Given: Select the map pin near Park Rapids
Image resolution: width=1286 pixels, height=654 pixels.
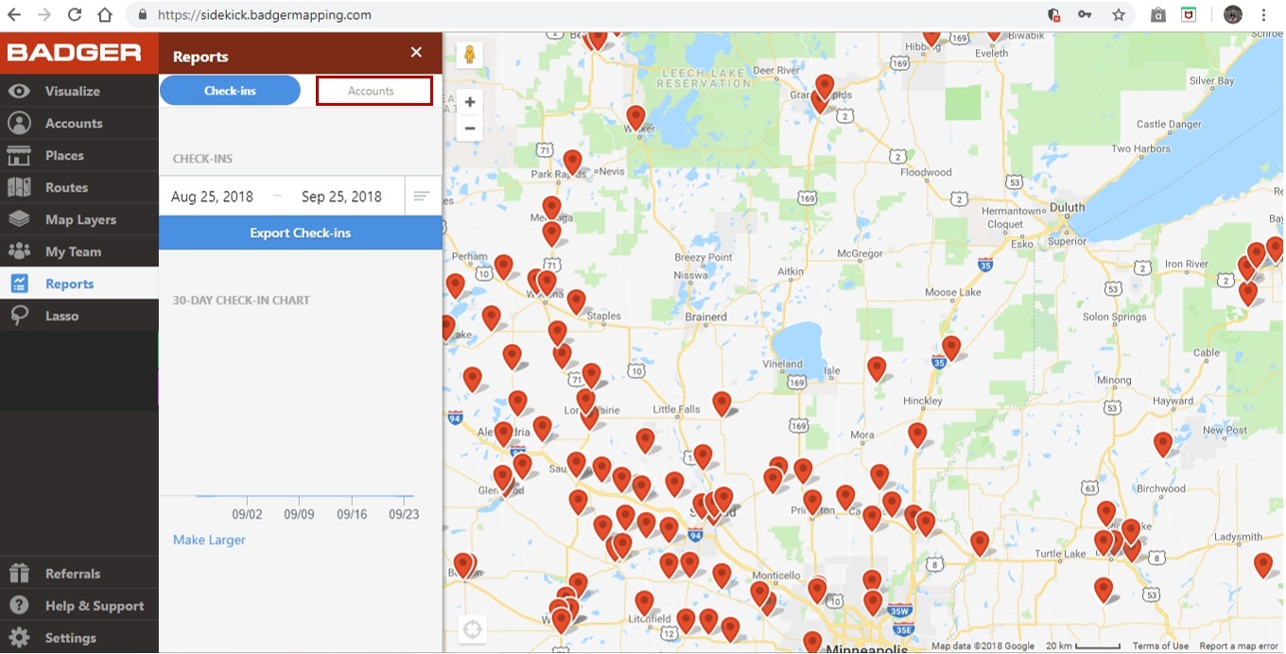Looking at the screenshot, I should (x=572, y=163).
